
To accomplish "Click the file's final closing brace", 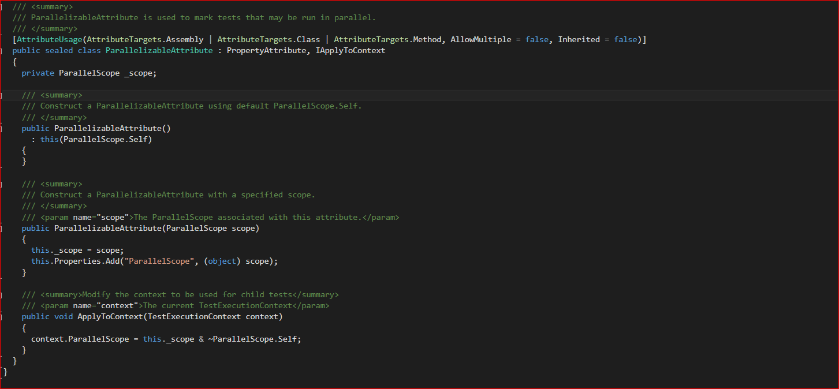I will tap(5, 372).
